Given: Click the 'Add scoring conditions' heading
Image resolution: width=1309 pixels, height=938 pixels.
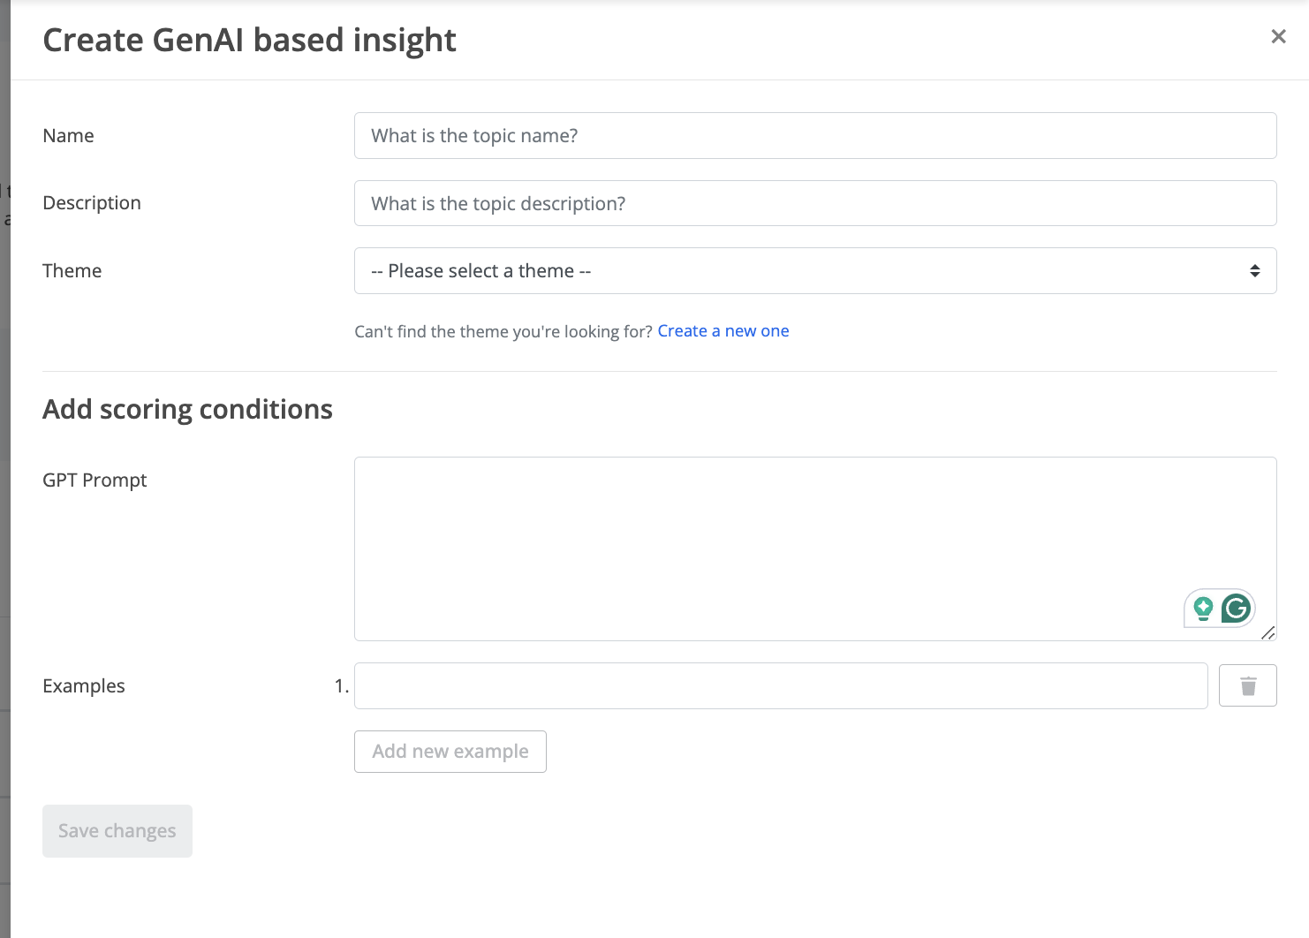Looking at the screenshot, I should [x=187, y=410].
